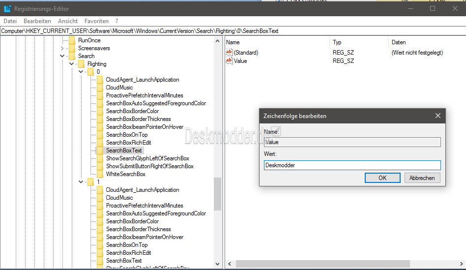Select CloudAgent_LaunchApplication under key 0
The width and height of the screenshot is (466, 270).
click(x=143, y=80)
